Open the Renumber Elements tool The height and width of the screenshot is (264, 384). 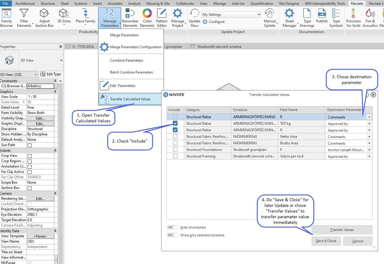(x=130, y=16)
